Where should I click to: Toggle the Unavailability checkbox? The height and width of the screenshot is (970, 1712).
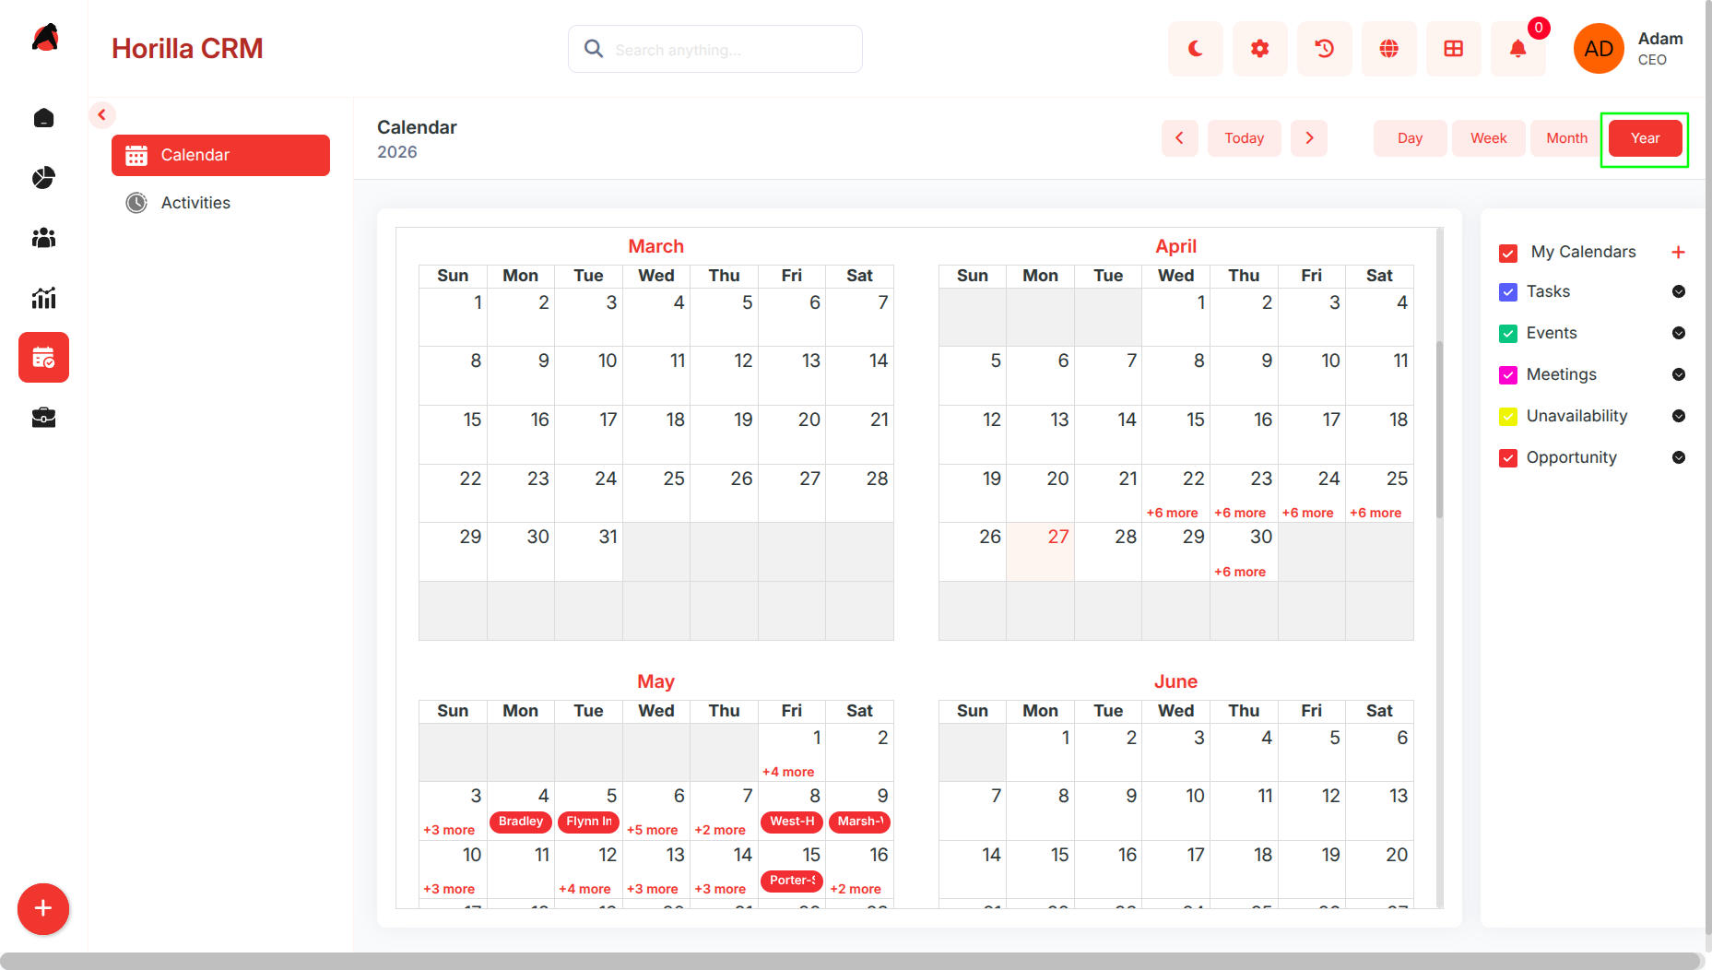(x=1508, y=417)
